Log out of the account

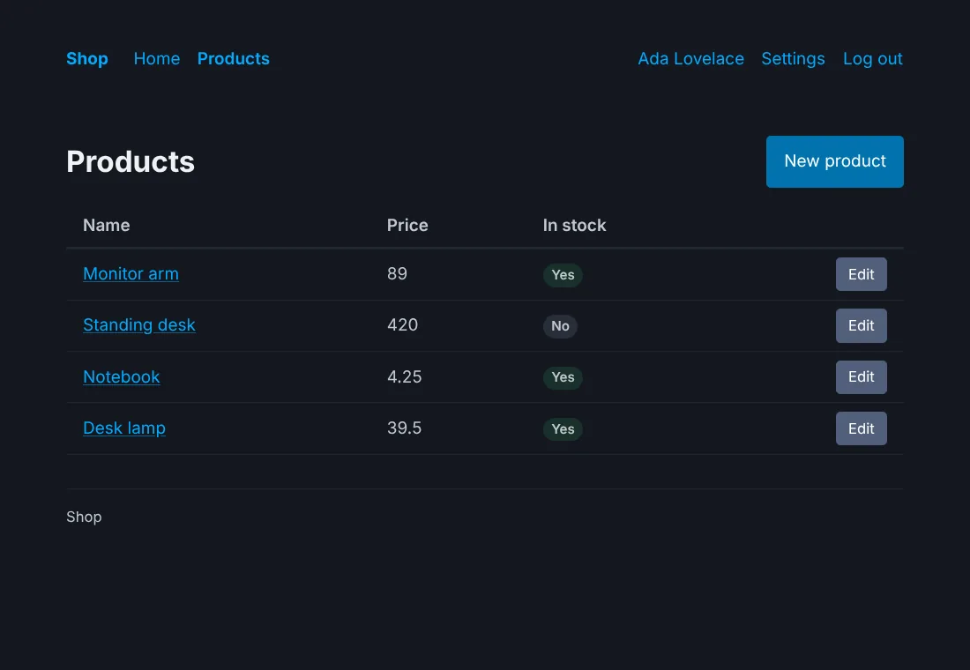pos(873,59)
